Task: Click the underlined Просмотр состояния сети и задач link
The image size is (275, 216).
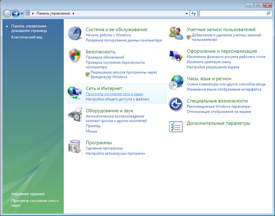Action: click(x=114, y=94)
